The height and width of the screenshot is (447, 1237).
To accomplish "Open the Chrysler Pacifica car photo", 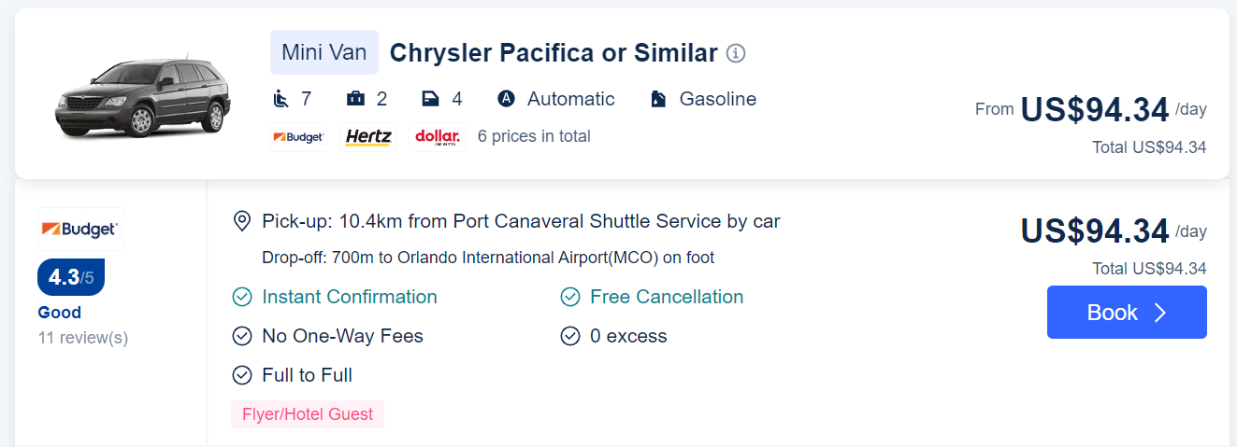I will [143, 96].
